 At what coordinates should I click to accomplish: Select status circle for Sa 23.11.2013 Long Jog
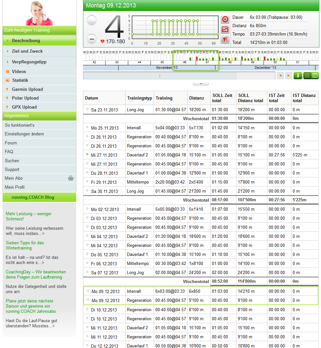[x=87, y=110]
